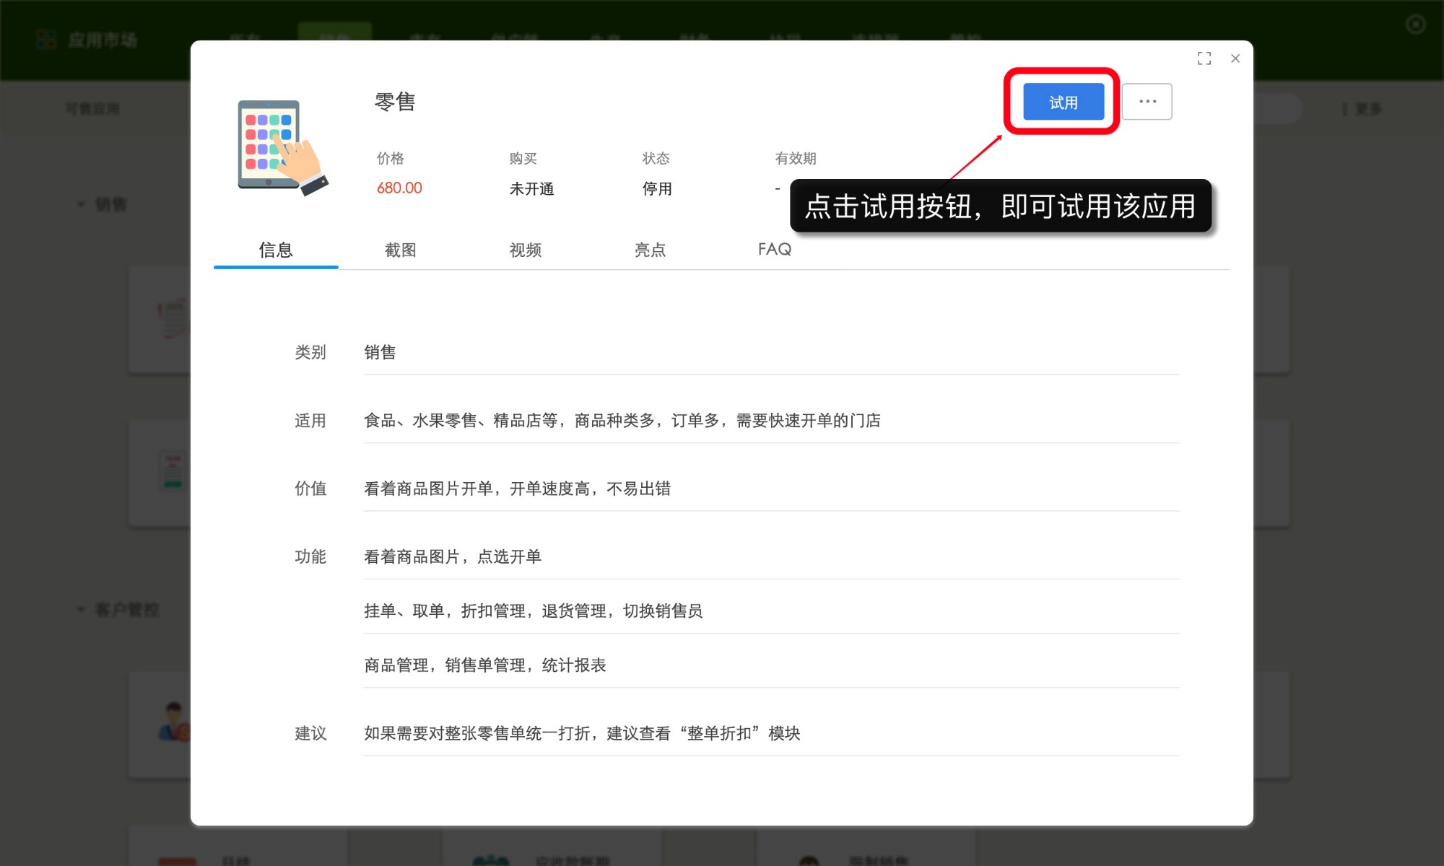Screen dimensions: 1444x866
Task: Switch to the 截图 tab
Action: (400, 250)
